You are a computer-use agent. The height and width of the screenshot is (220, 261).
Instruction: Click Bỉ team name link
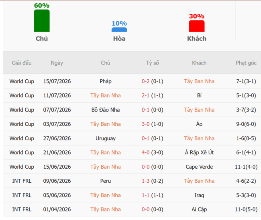pyautogui.click(x=199, y=95)
